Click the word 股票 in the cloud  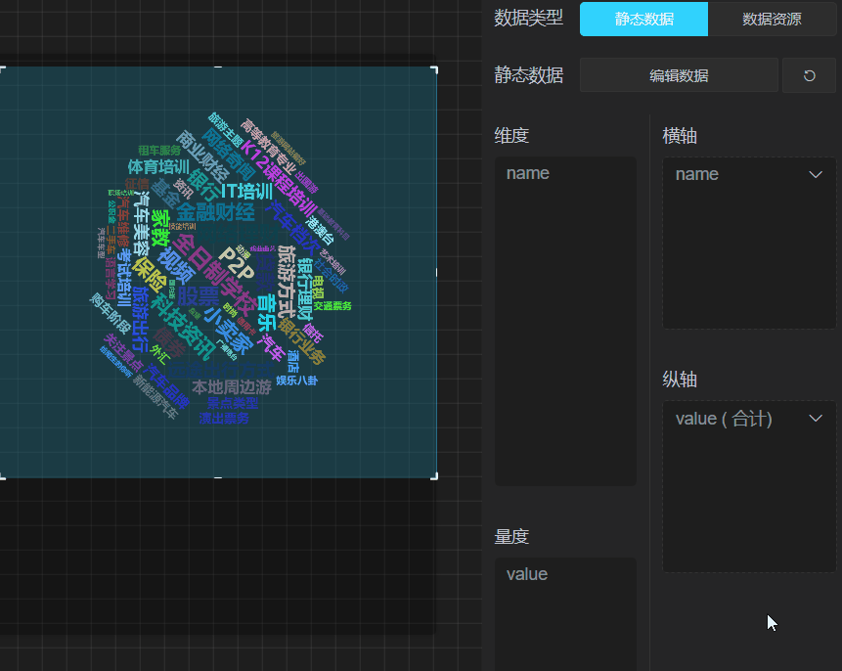pyautogui.click(x=199, y=296)
